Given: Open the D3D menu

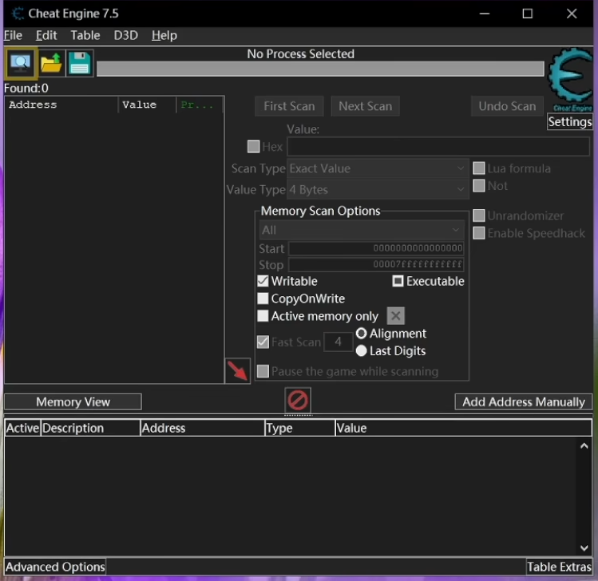Looking at the screenshot, I should [x=126, y=35].
